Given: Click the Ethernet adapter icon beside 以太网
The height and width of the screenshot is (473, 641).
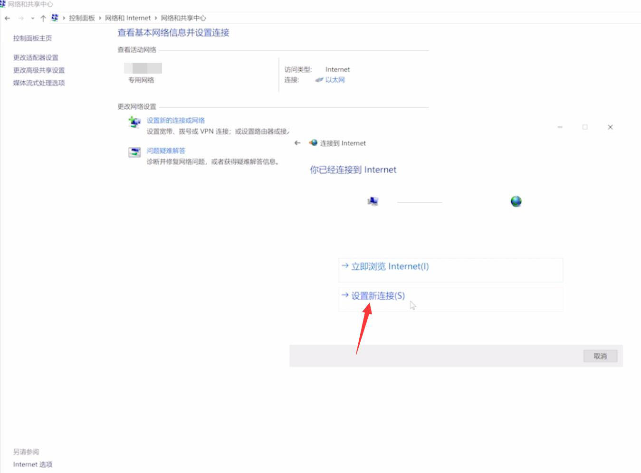Looking at the screenshot, I should pos(319,80).
